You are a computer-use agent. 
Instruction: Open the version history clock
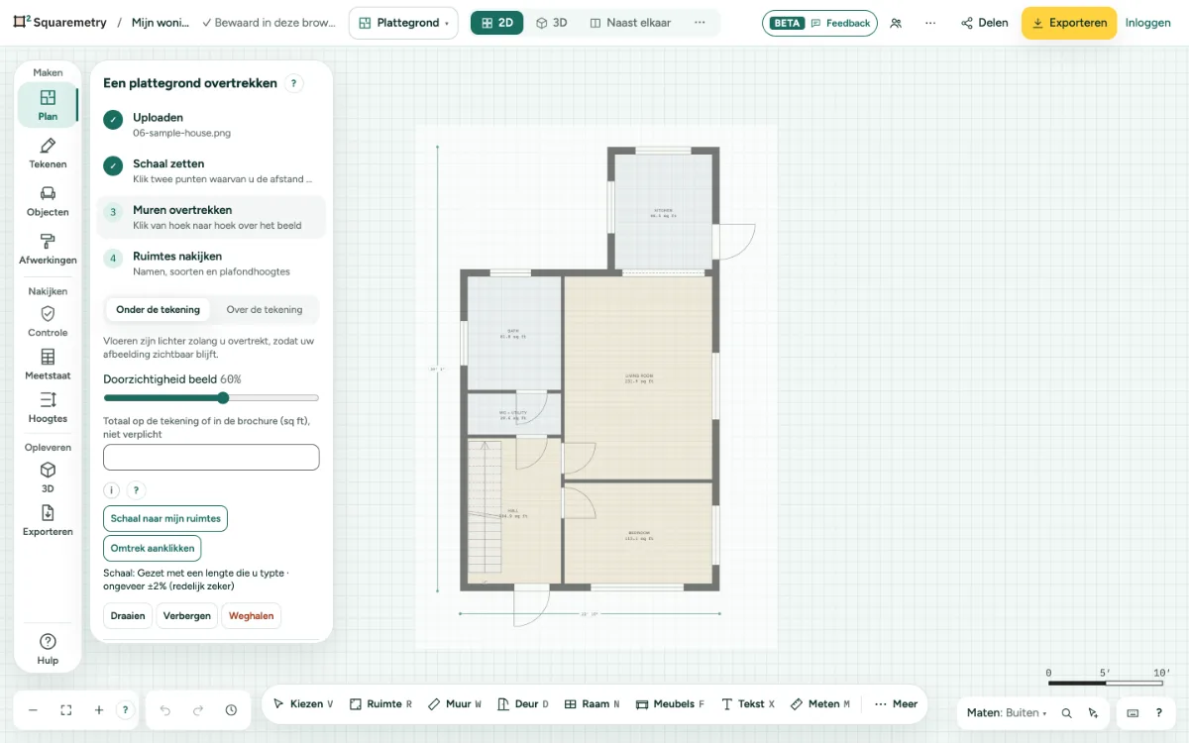(231, 710)
